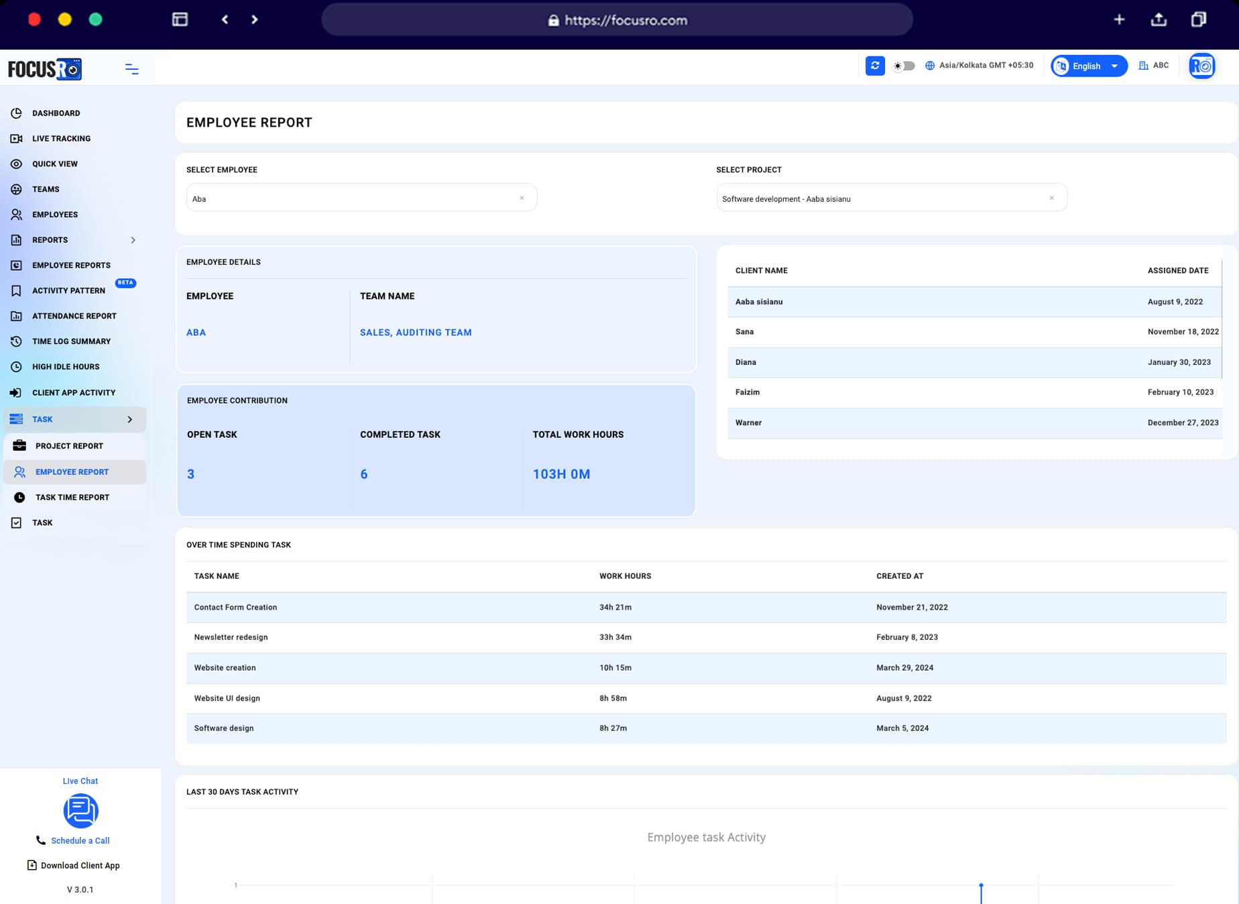The height and width of the screenshot is (904, 1239).
Task: Click the Teams icon in sidebar
Action: 16,189
